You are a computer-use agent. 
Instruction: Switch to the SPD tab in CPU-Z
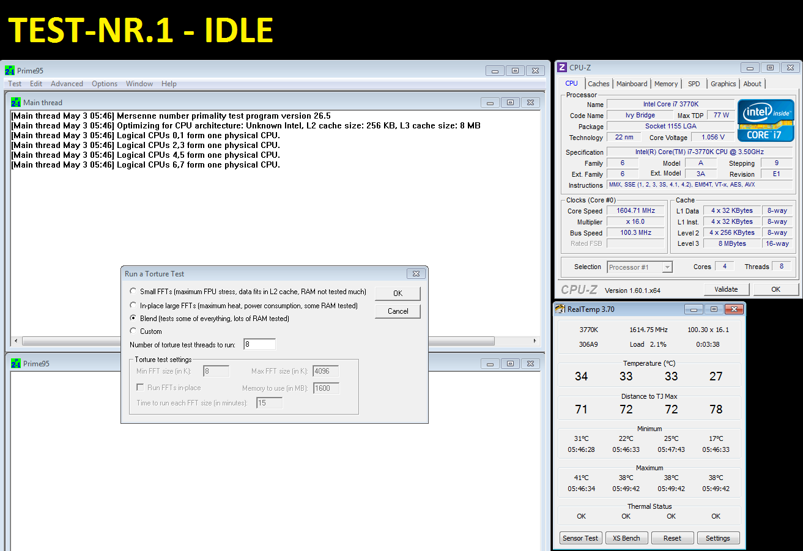click(x=694, y=84)
